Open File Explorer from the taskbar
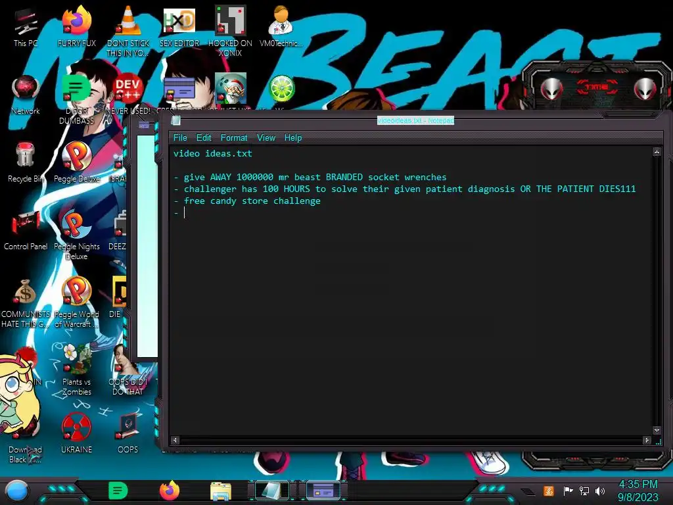 click(221, 491)
